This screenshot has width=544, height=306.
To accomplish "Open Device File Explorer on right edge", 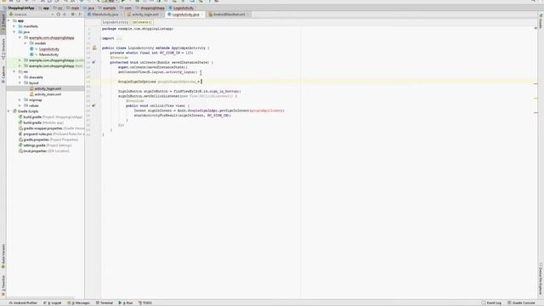I will click(541, 279).
